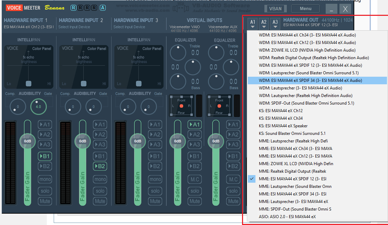This screenshot has width=388, height=225.
Task: Click Bass knob on Voicemeeter VAIO equalizer
Action: click(178, 82)
